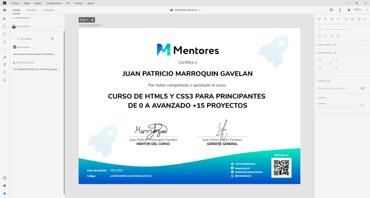Open the Complementos menu
Screen dimensions: 370x198
[x=54, y=3]
